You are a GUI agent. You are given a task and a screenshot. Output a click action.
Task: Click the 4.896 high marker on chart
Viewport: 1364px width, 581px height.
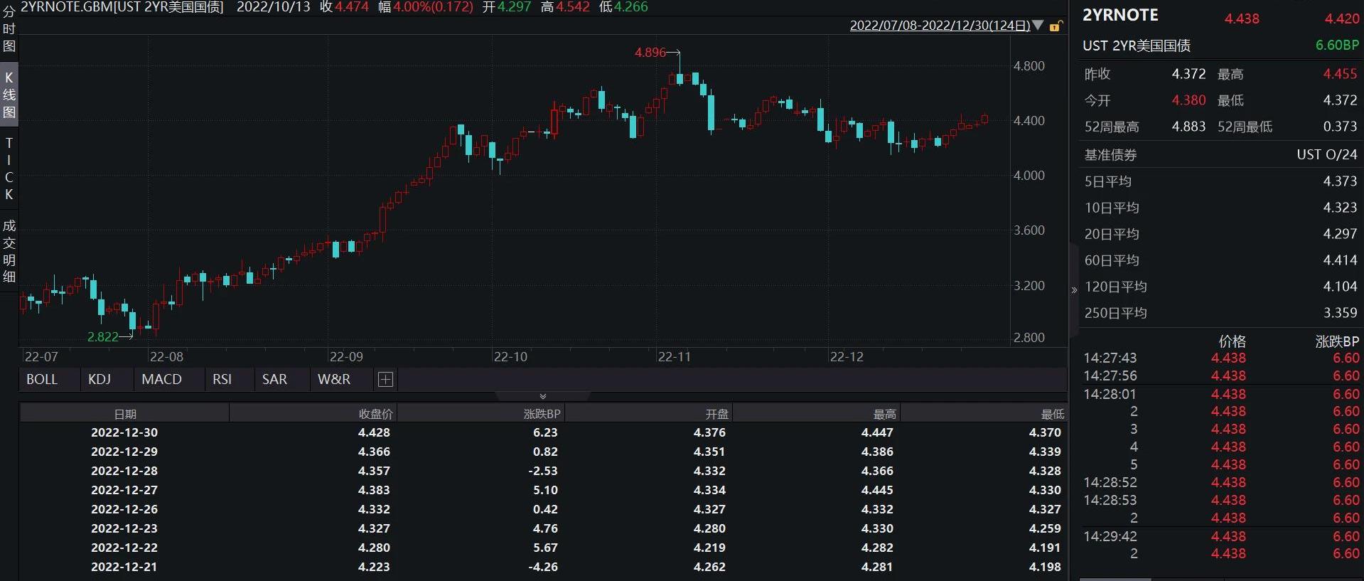650,53
